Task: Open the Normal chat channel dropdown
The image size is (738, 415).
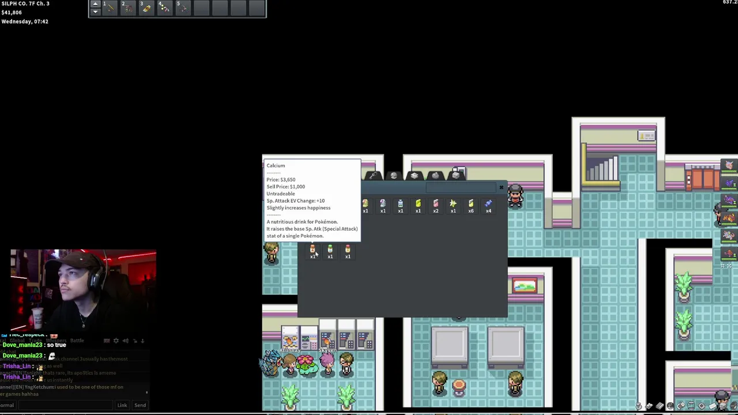Action: [8, 405]
